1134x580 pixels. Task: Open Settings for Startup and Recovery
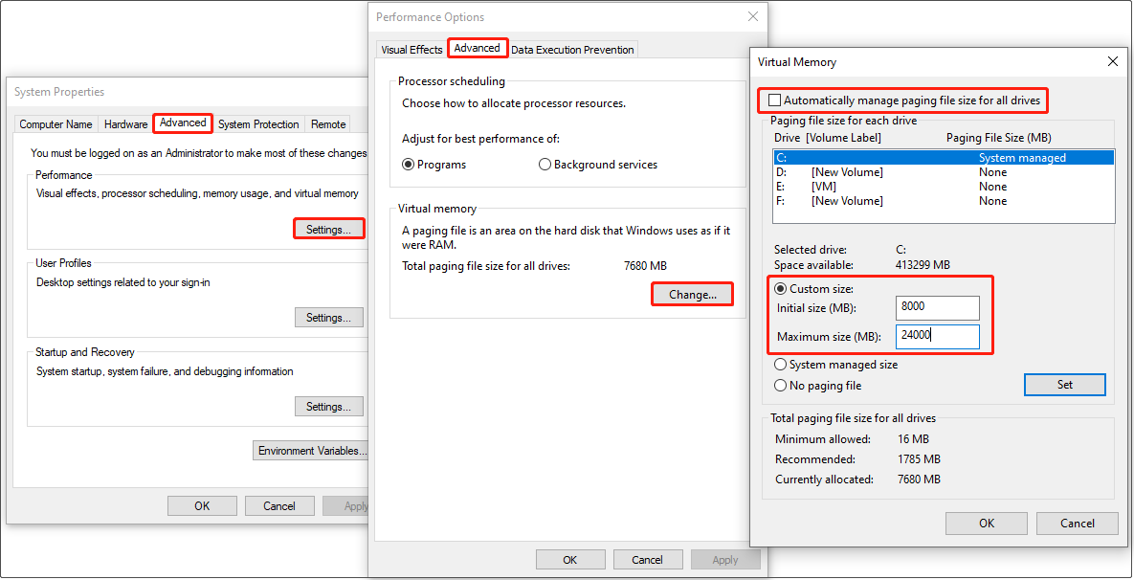click(x=329, y=407)
